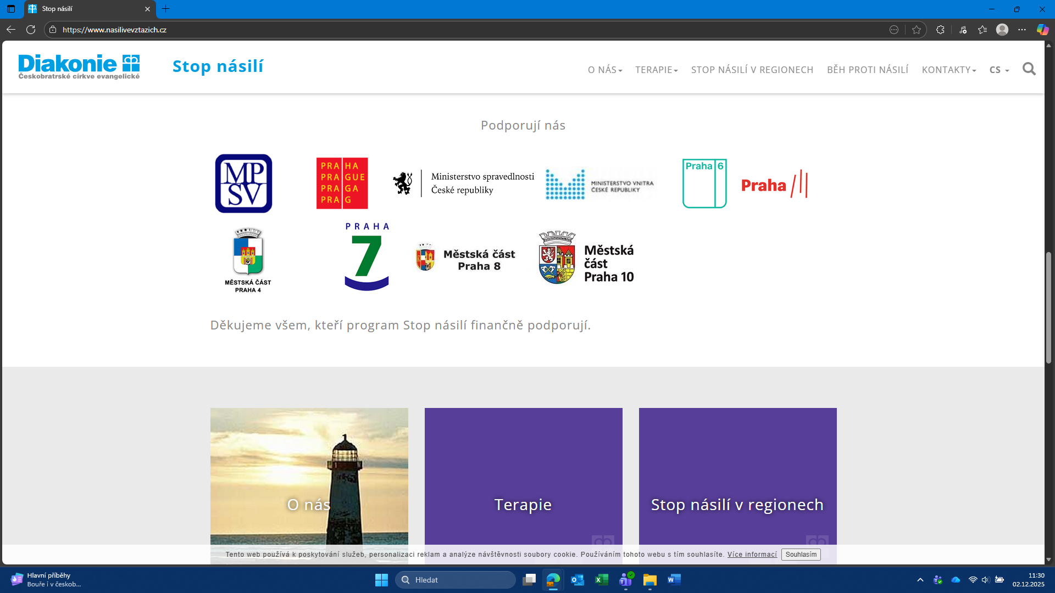Add page to favorites star icon

tap(916, 30)
